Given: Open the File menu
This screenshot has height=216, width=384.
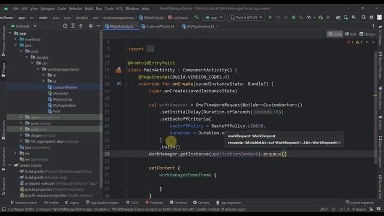Looking at the screenshot, I should tap(16, 8).
